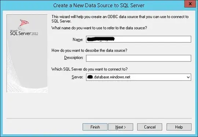Screen dimensions: 198x137
Task: Select the Server: label
Action: point(77,77)
